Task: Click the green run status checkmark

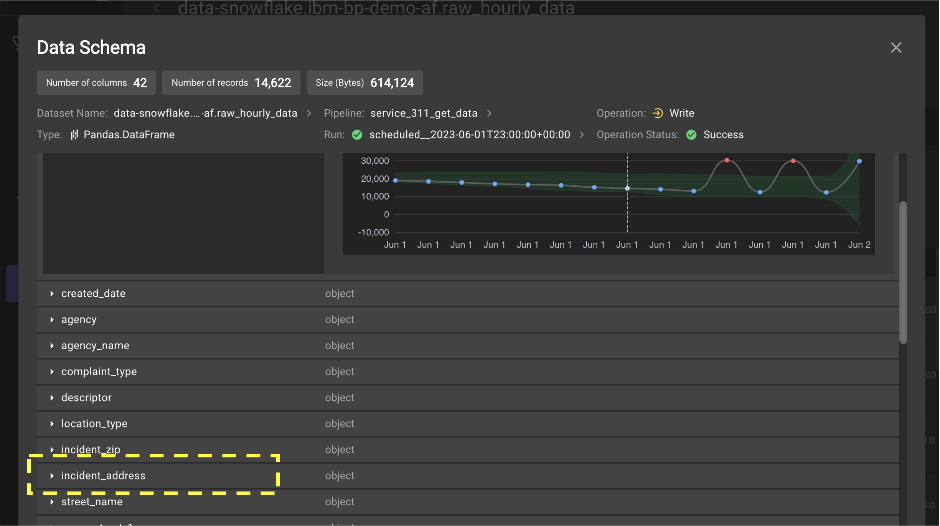Action: coord(357,135)
